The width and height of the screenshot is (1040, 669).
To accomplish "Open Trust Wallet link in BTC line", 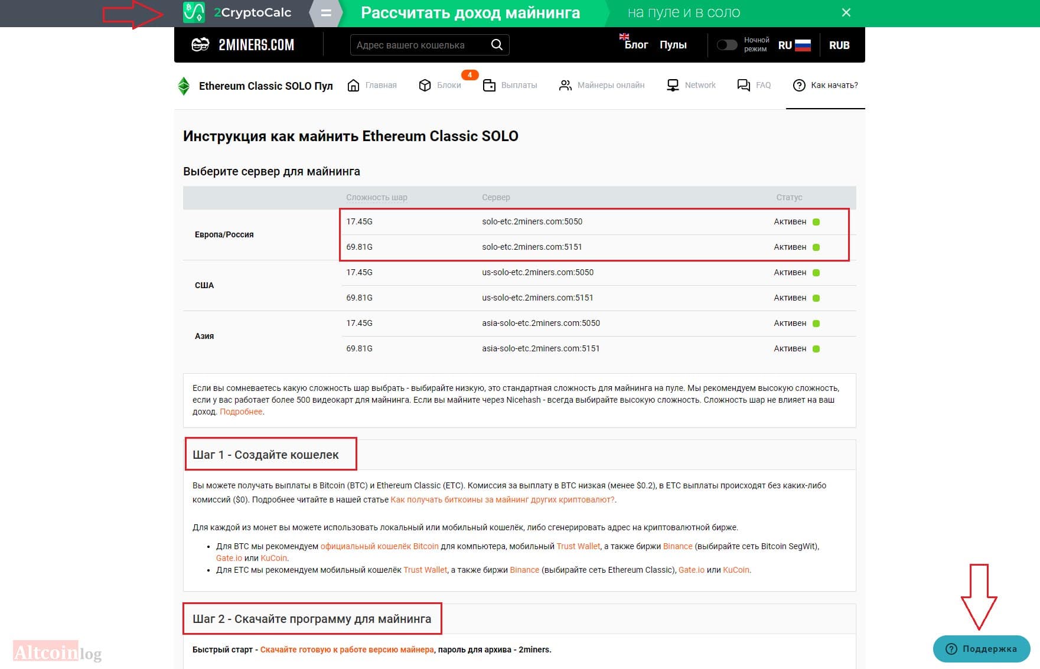I will coord(578,546).
